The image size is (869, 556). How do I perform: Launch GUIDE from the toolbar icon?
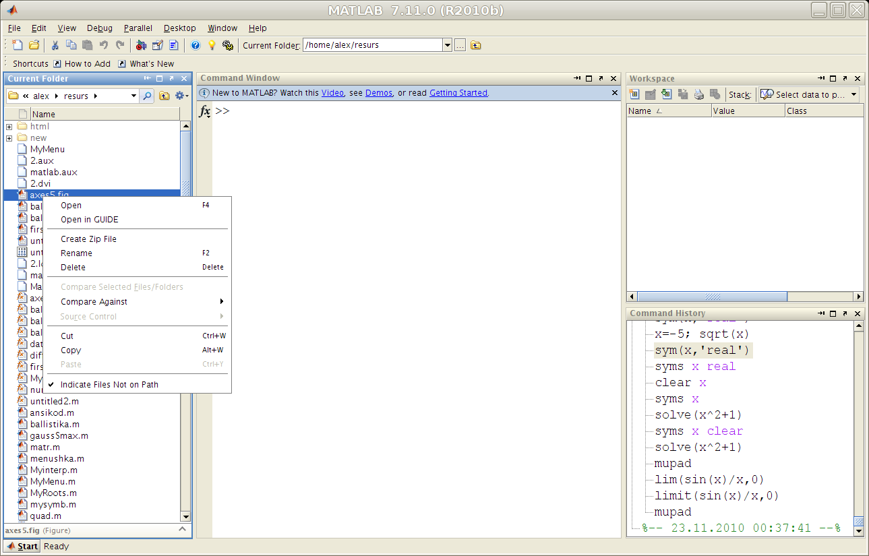pos(158,45)
